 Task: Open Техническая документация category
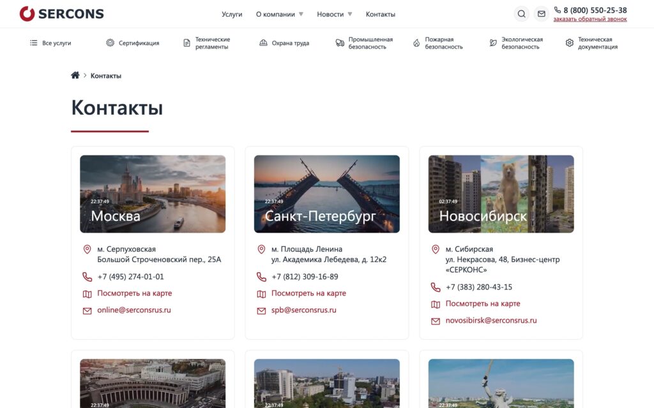[x=598, y=43]
